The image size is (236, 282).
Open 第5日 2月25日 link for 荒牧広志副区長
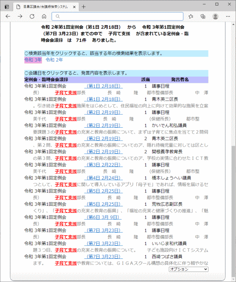(x=103, y=204)
